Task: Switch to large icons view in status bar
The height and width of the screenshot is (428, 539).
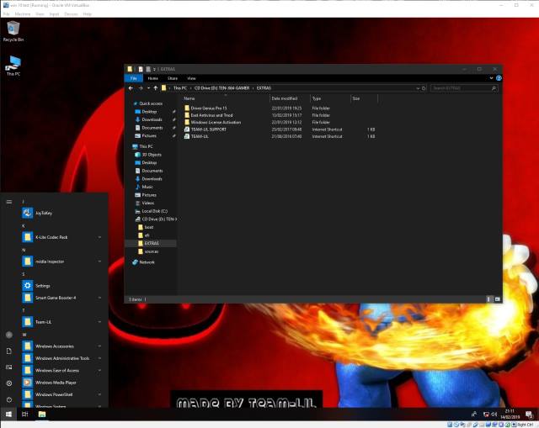Action: pyautogui.click(x=498, y=299)
